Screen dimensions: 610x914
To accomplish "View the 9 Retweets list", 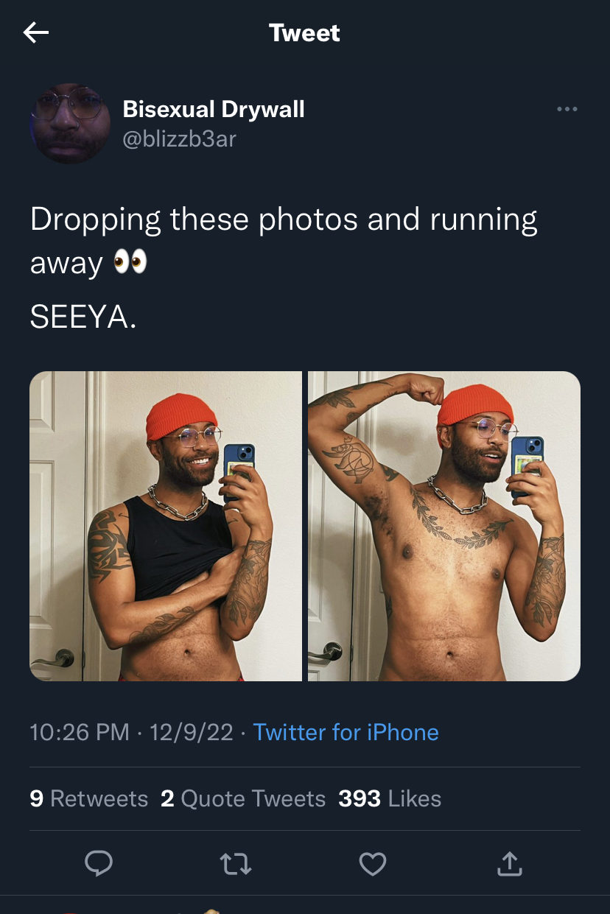I will (x=89, y=798).
